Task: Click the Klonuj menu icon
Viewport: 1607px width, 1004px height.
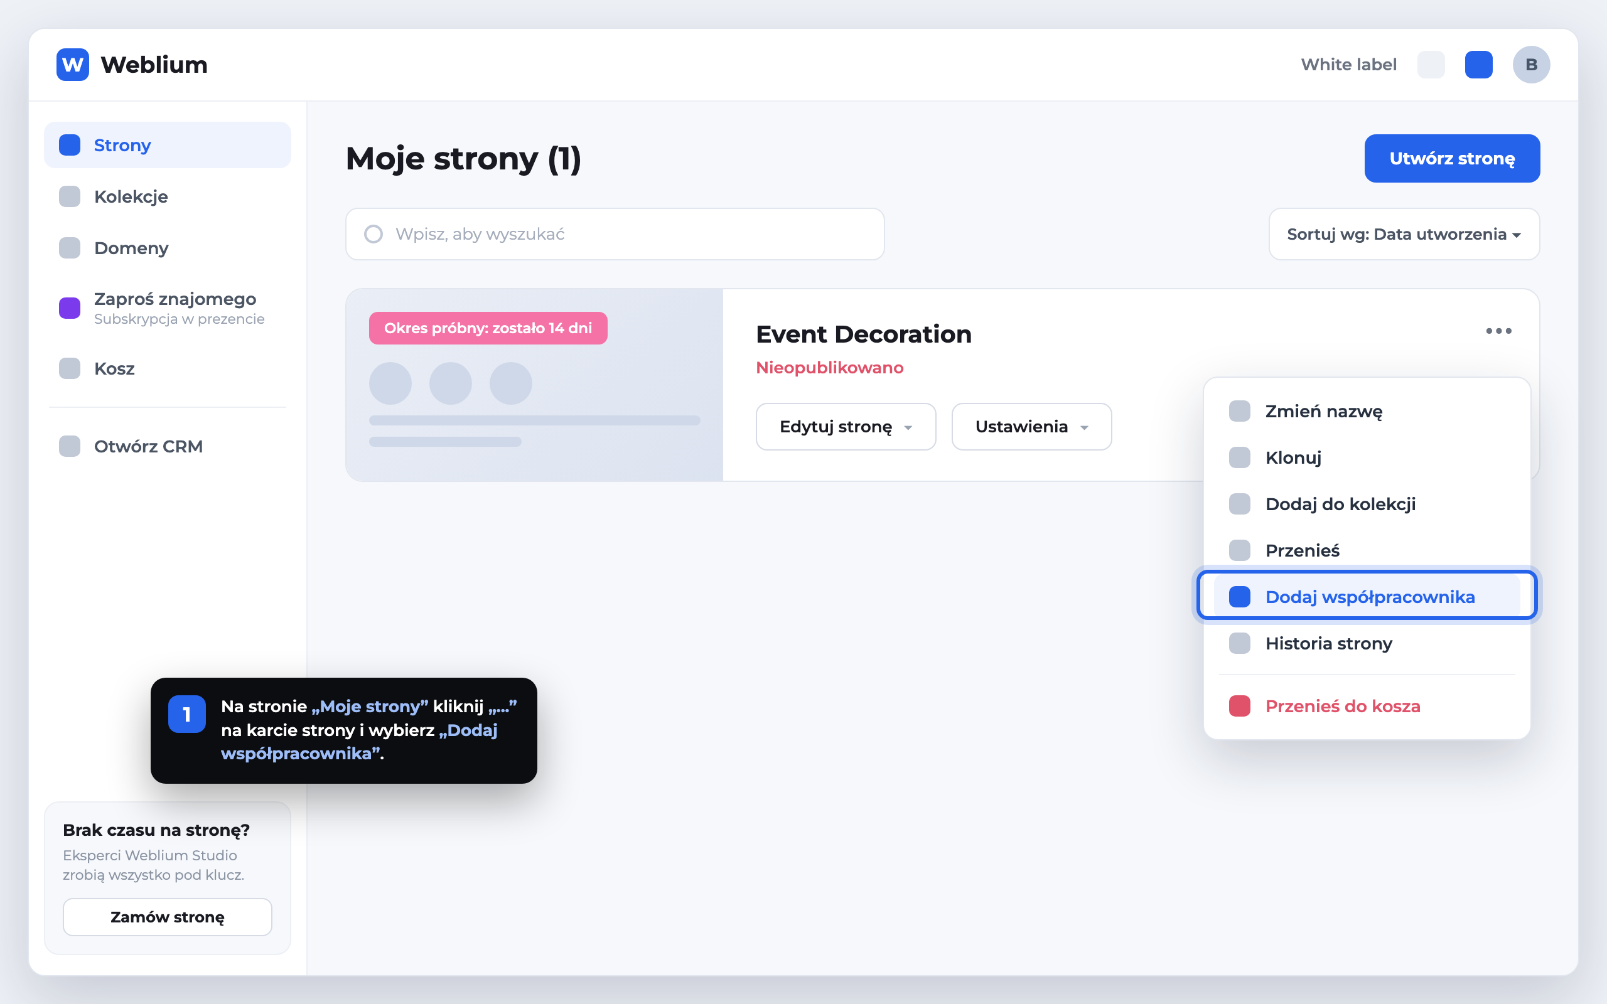Action: click(1240, 457)
